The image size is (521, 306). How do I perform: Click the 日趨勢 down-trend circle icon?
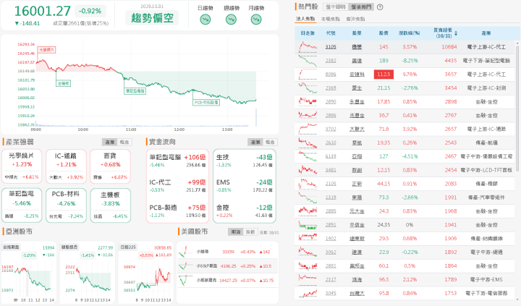coord(206,20)
